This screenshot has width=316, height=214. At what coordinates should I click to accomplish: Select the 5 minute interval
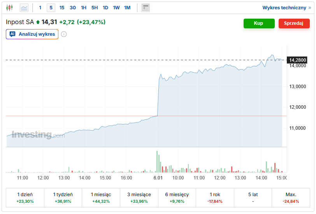coord(51,8)
